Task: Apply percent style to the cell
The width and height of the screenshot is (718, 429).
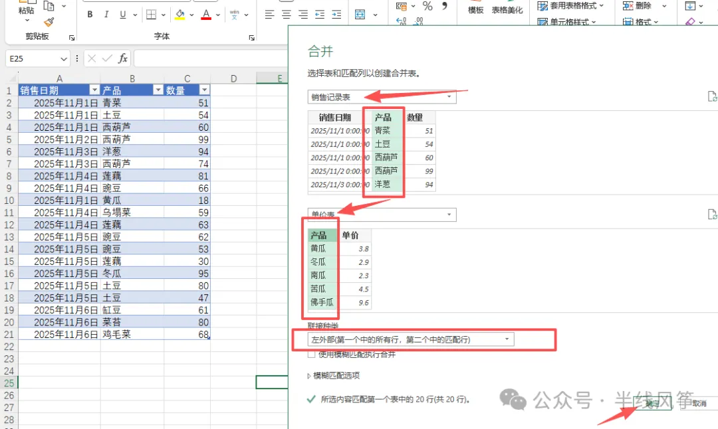Action: coord(427,6)
